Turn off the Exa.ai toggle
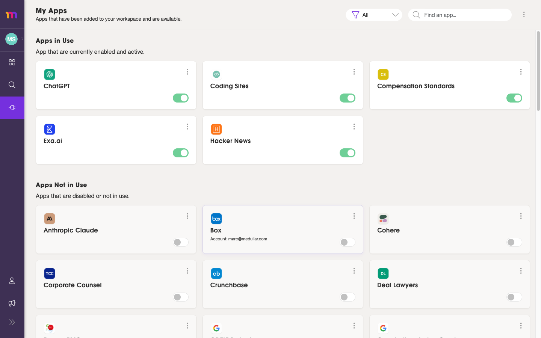 [x=181, y=153]
